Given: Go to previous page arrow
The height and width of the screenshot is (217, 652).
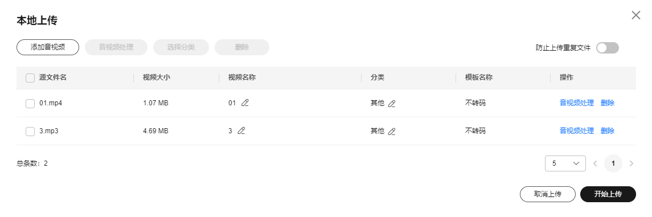Looking at the screenshot, I should coord(595,163).
